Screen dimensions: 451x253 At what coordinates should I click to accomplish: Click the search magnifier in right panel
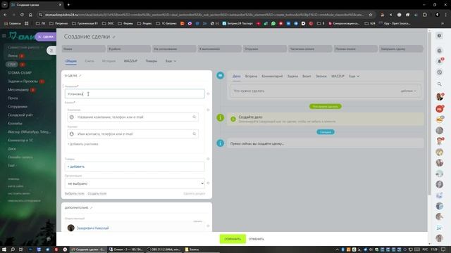pos(440,84)
